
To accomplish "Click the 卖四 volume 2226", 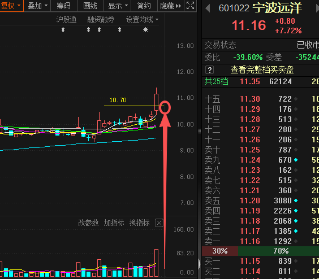I will 283,211.
